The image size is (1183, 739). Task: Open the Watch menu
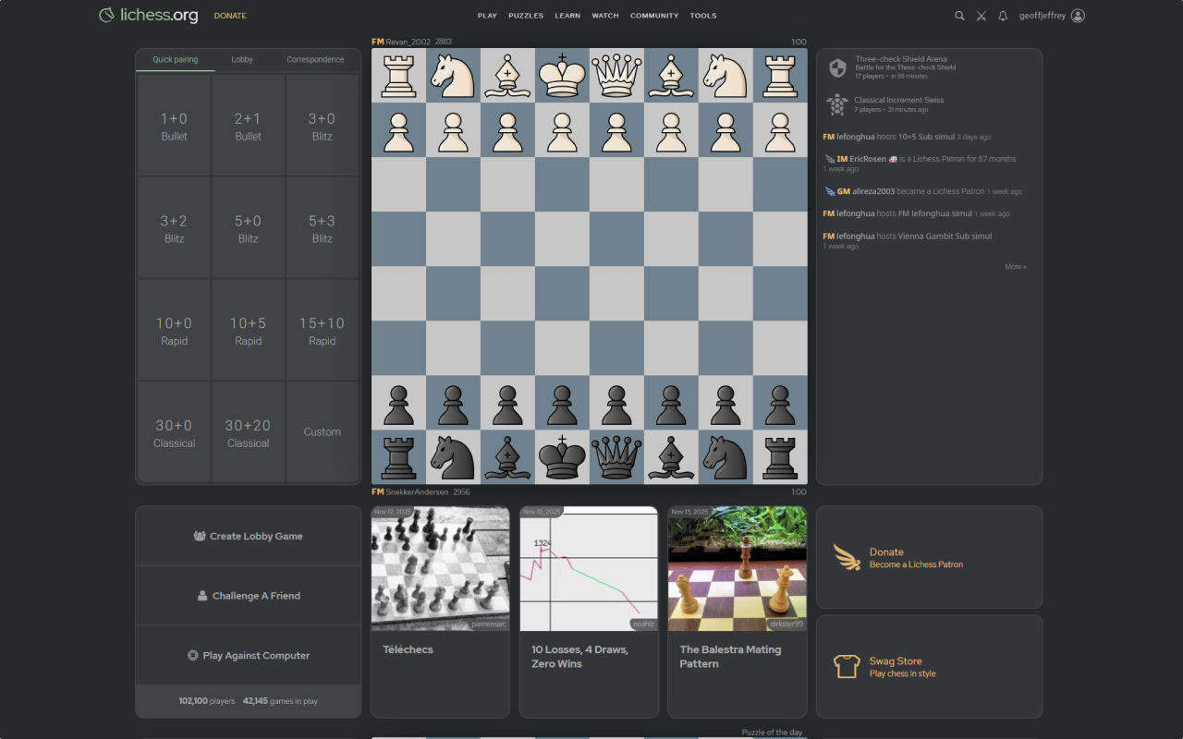pyautogui.click(x=605, y=16)
